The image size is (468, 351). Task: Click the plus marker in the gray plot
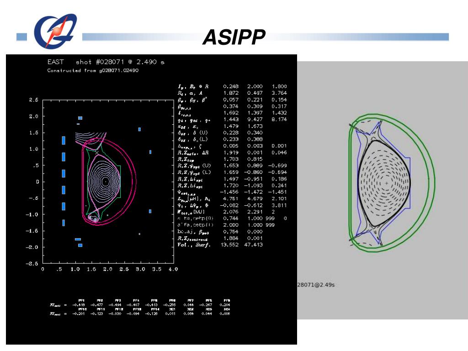387,183
